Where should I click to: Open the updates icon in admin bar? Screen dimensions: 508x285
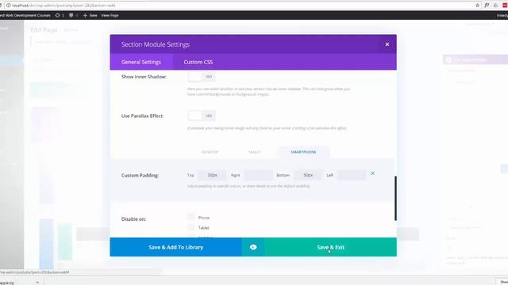point(60,15)
